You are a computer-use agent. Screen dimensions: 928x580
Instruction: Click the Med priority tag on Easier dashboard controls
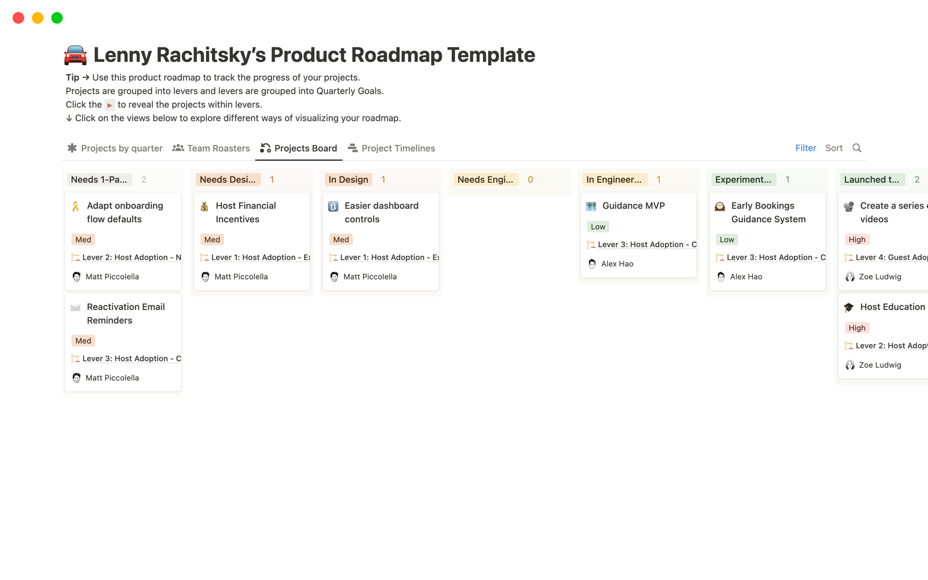[x=341, y=240]
